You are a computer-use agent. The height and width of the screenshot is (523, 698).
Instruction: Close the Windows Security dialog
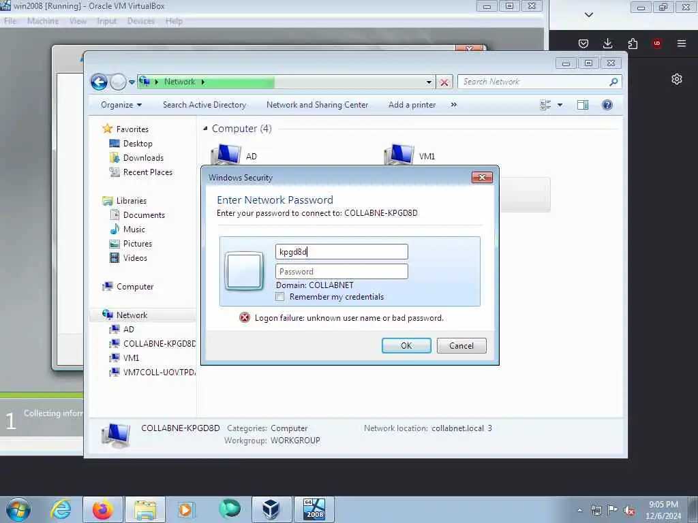coord(482,178)
